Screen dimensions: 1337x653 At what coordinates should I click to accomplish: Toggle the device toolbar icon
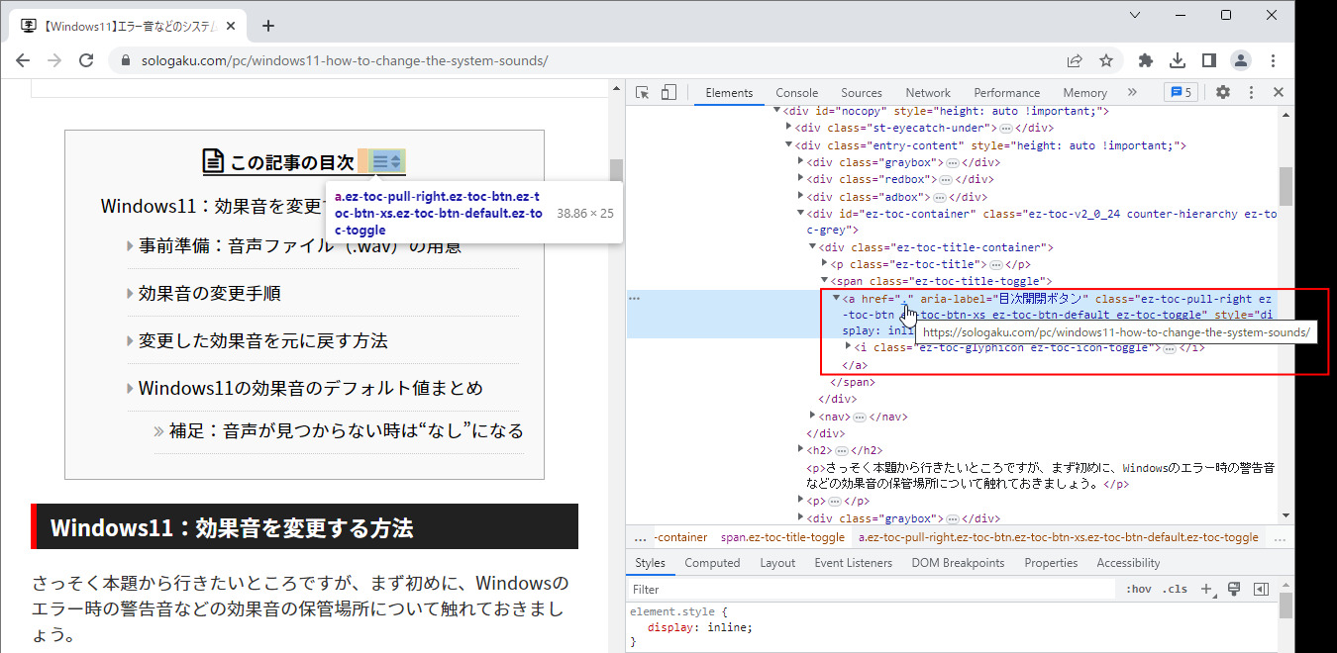[x=668, y=92]
